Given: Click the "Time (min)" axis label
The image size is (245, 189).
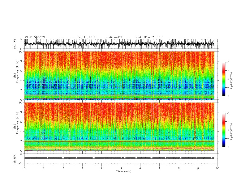Looking at the screenshot, I should pyautogui.click(x=124, y=171).
